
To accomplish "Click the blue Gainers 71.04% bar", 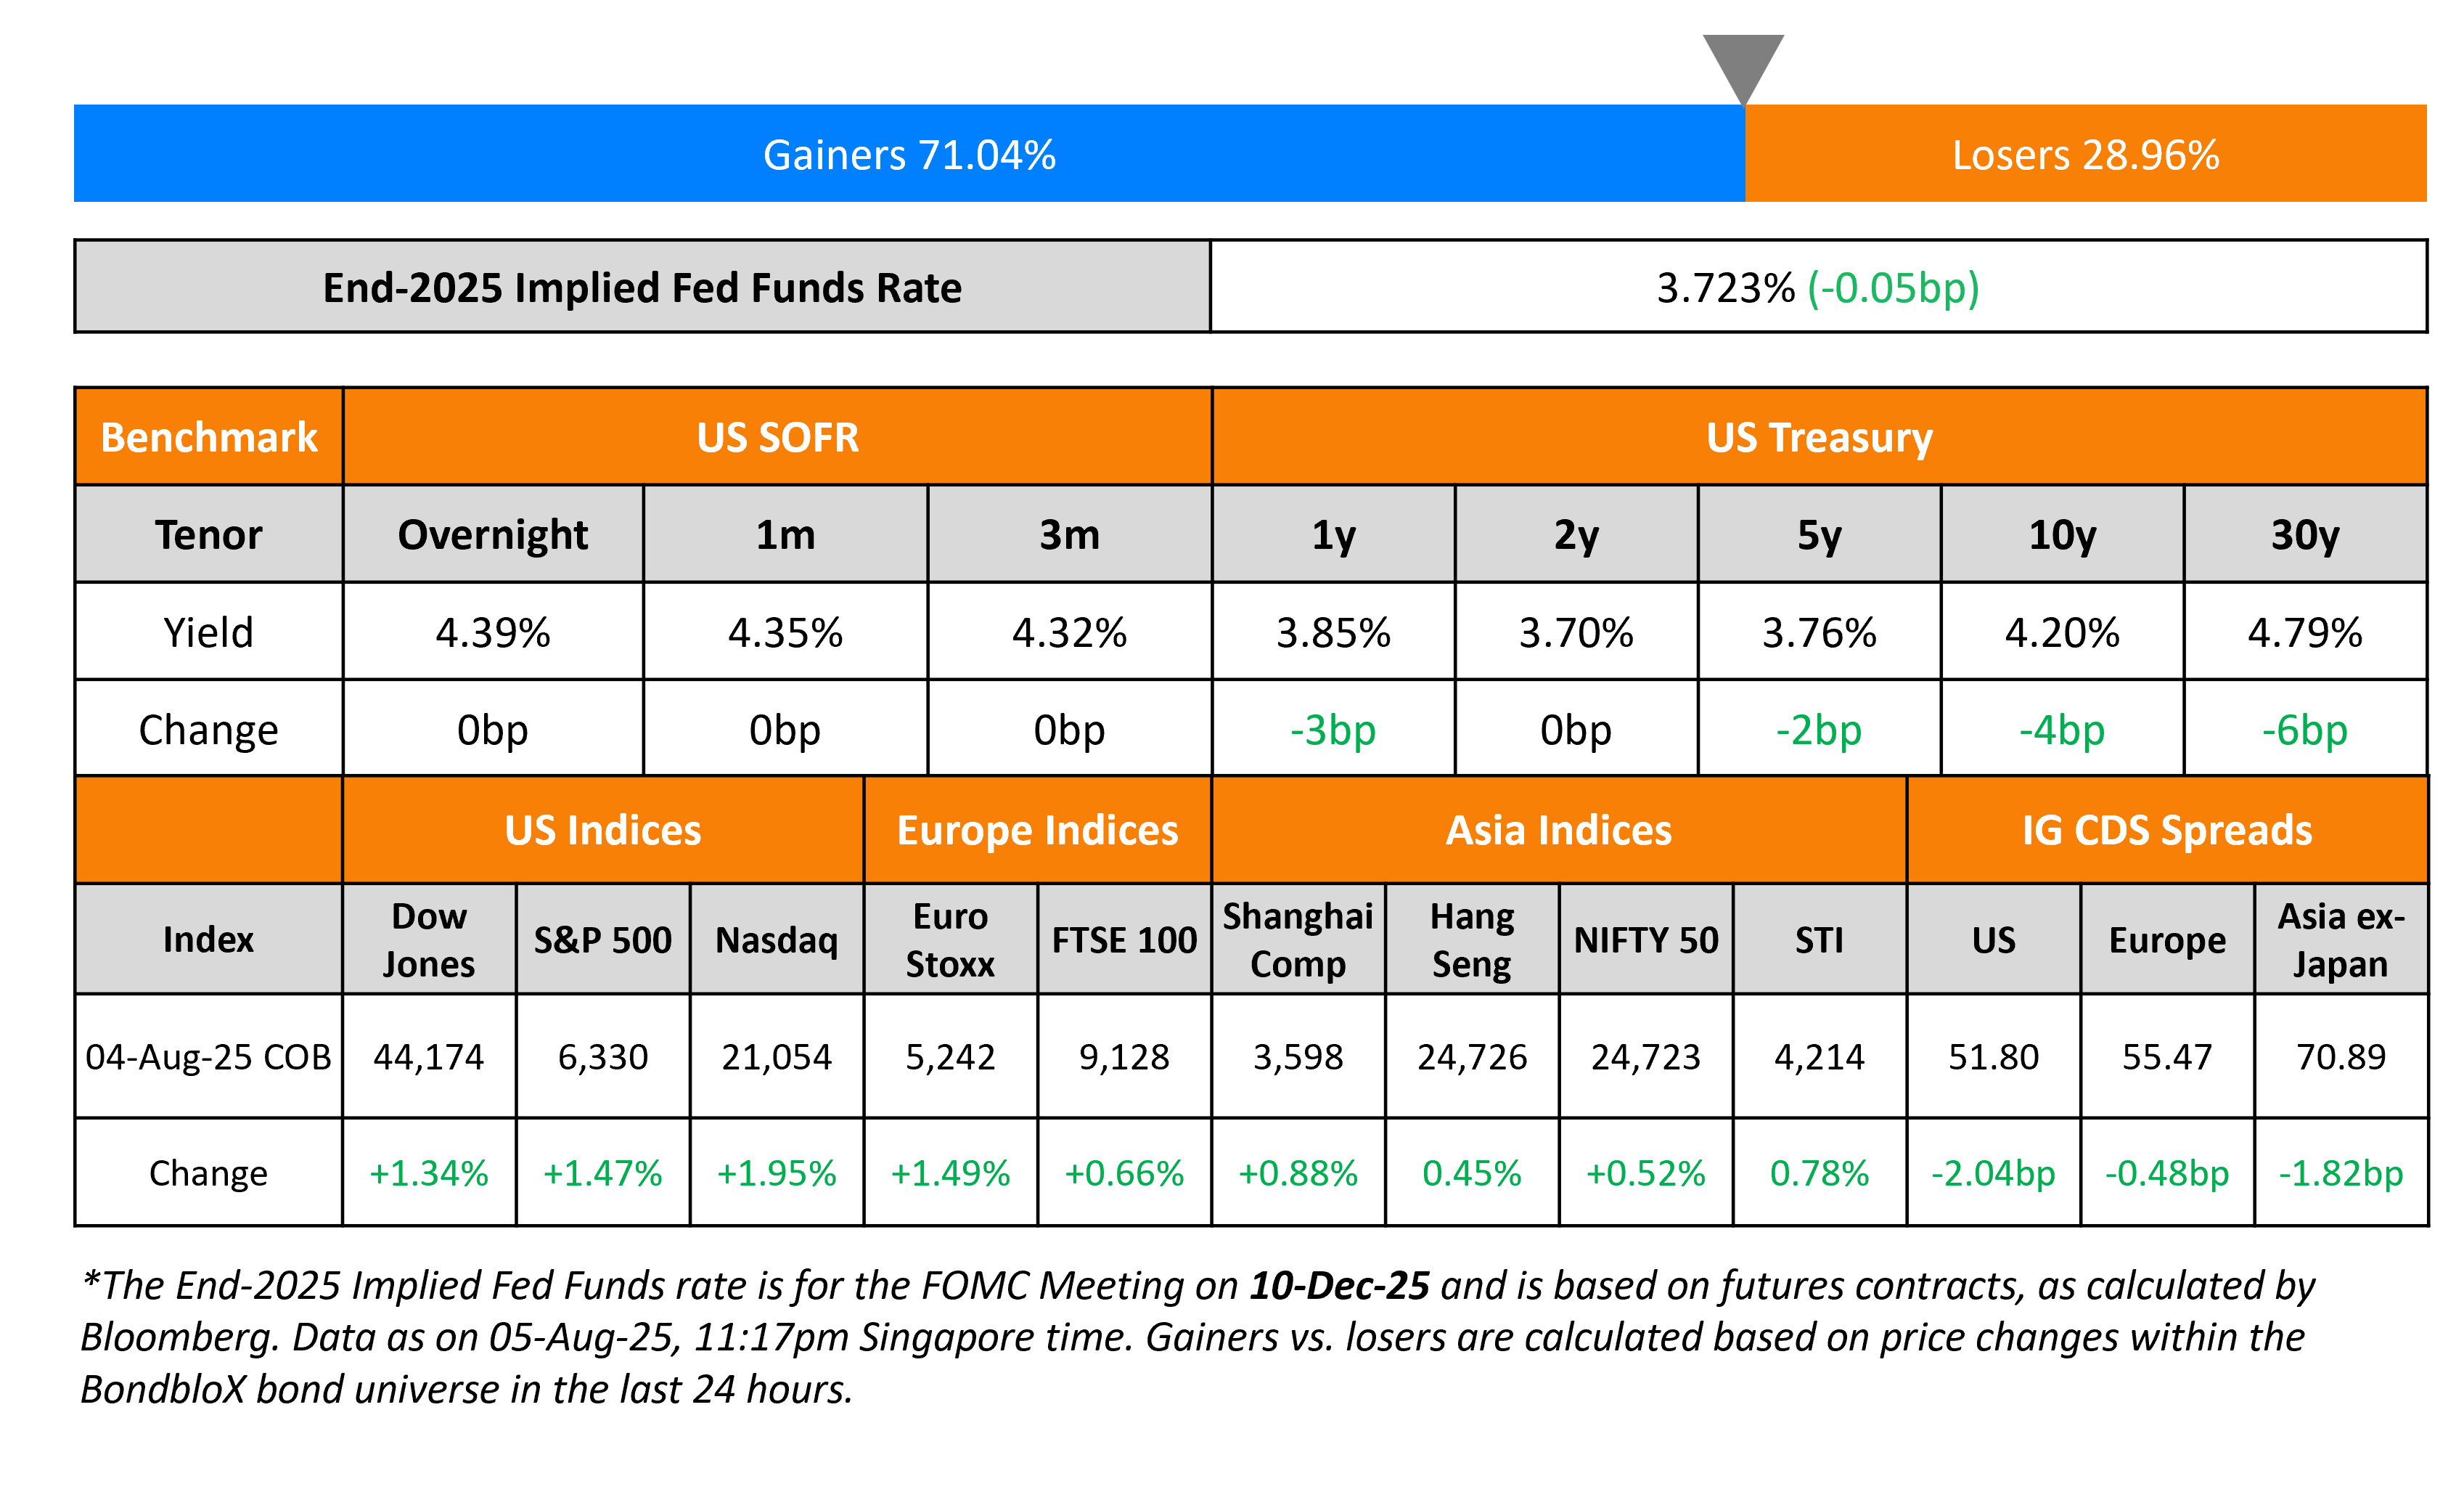I will [909, 154].
